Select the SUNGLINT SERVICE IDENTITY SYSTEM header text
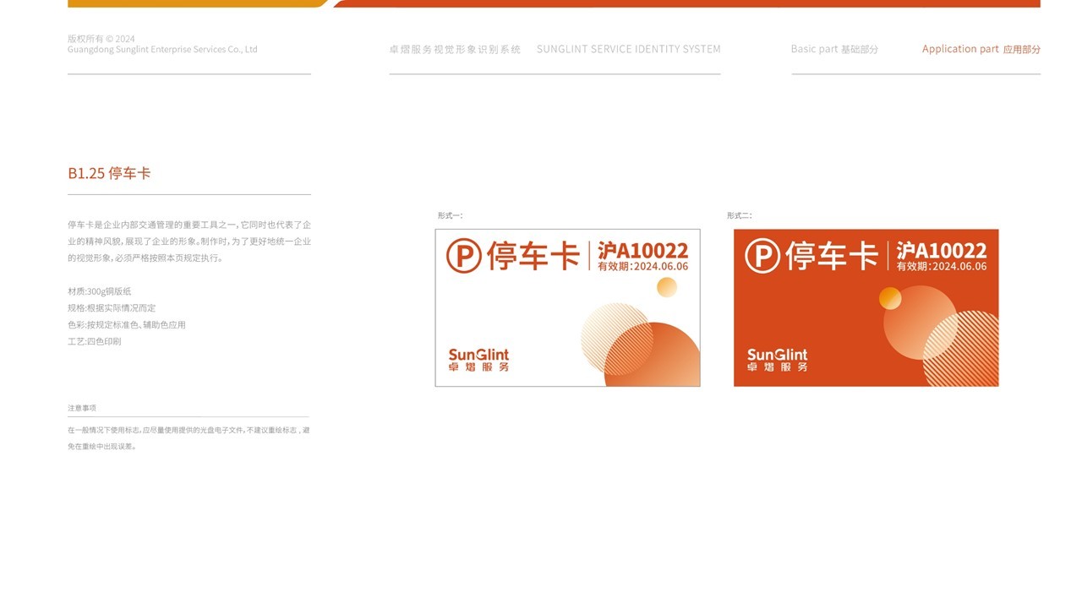This screenshot has width=1082, height=608. point(629,48)
